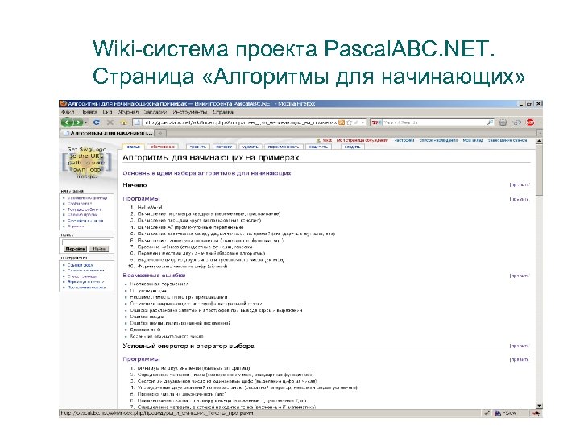Viewport: 580px width, 435px height.
Task: Click the защитить wiki tab
Action: (x=318, y=147)
